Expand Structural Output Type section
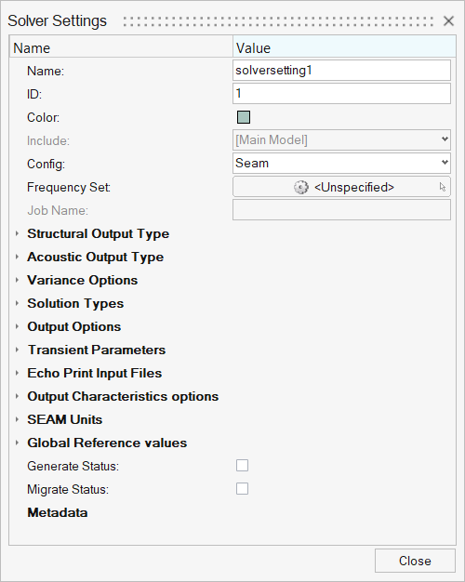465x582 pixels. pos(17,233)
